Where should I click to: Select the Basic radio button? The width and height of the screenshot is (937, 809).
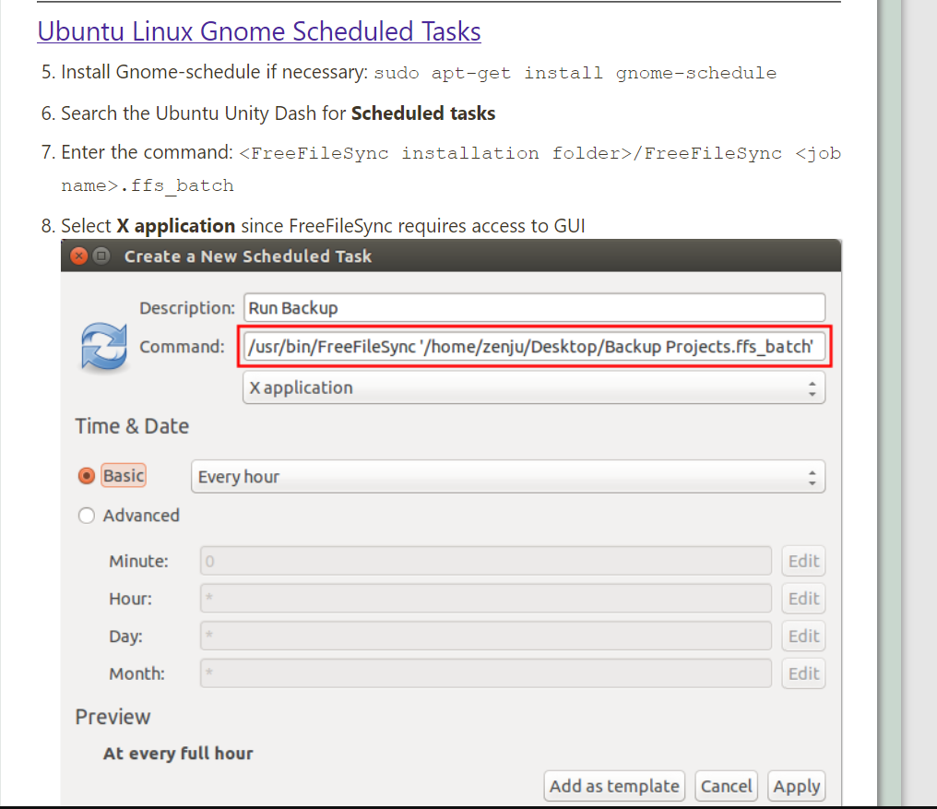pyautogui.click(x=87, y=476)
